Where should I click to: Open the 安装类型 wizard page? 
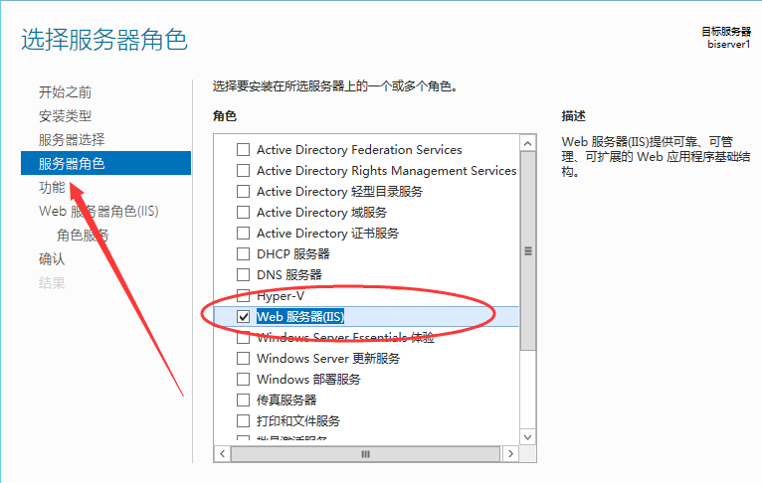tap(65, 116)
